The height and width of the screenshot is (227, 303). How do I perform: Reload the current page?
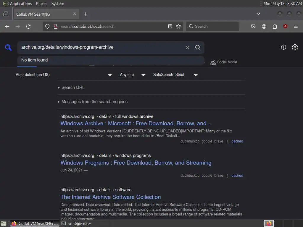pos(28,26)
